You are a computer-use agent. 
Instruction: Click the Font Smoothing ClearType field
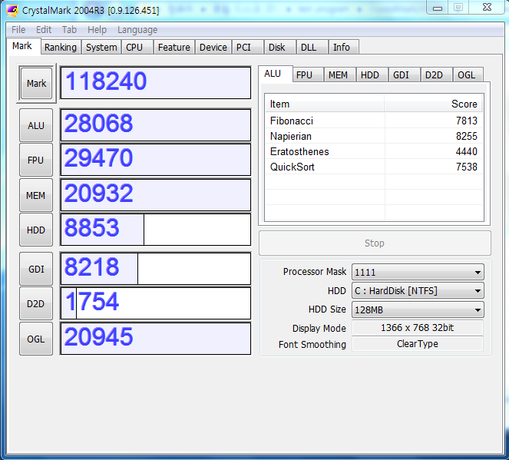(x=418, y=344)
